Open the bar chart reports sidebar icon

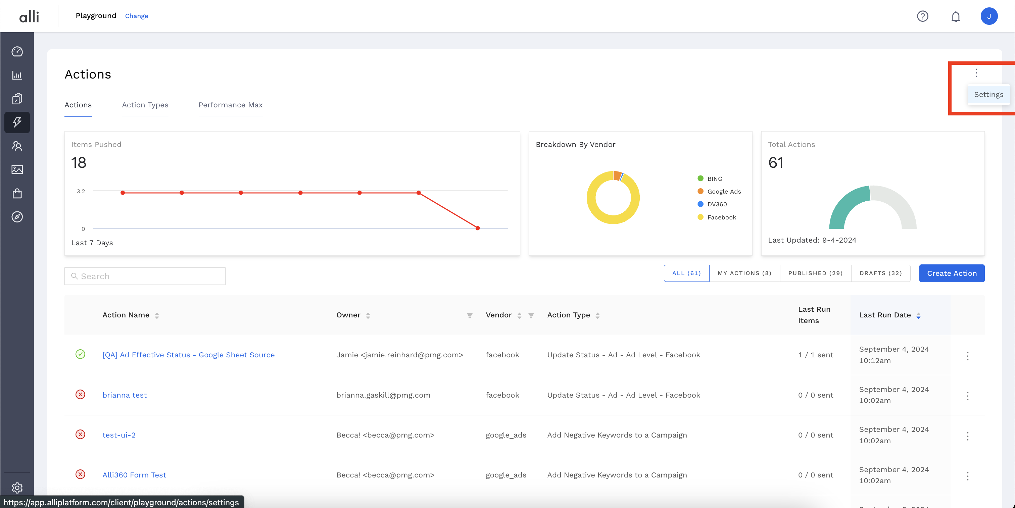click(17, 75)
